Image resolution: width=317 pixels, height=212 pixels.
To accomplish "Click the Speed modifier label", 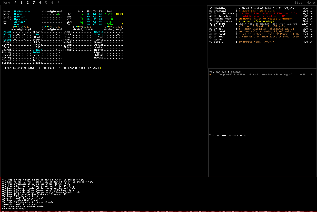I will pos(99,42).
